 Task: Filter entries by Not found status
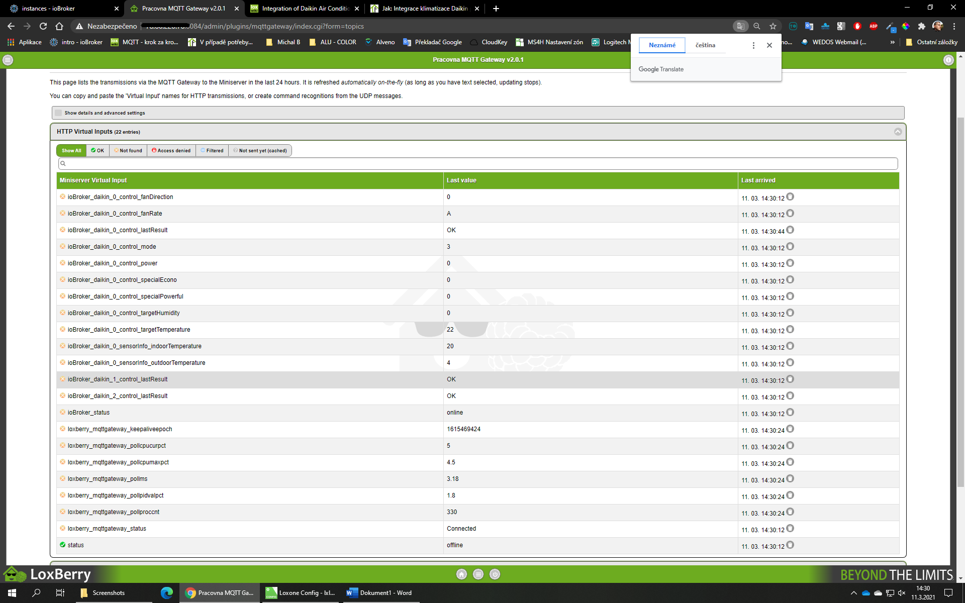[128, 151]
